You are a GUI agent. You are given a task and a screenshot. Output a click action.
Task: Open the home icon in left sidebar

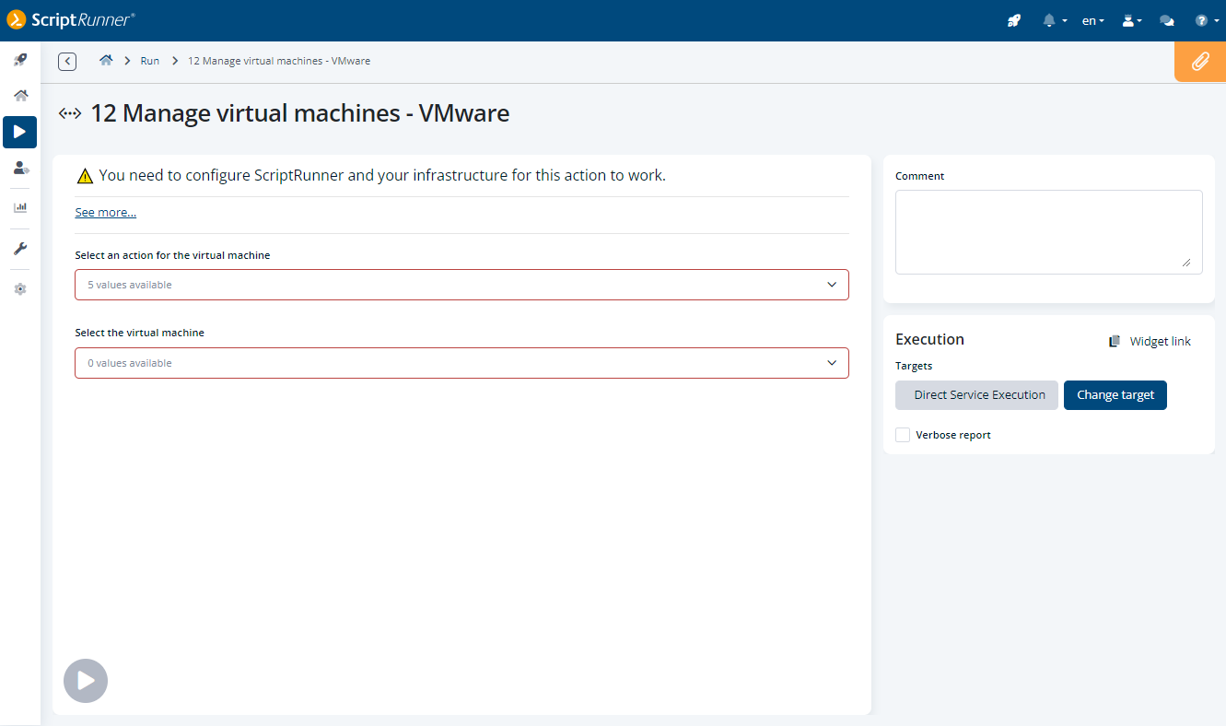(20, 96)
